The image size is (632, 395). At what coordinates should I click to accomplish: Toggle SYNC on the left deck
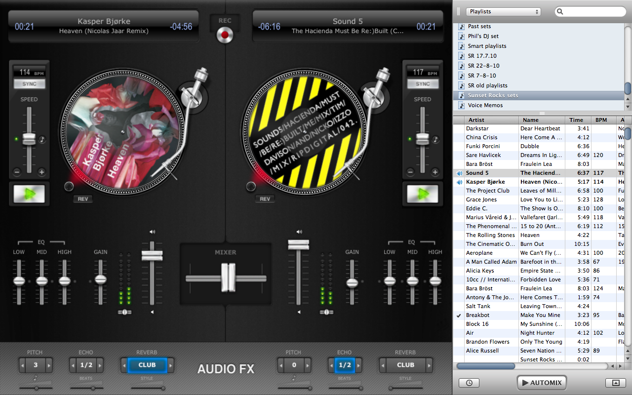[x=29, y=84]
